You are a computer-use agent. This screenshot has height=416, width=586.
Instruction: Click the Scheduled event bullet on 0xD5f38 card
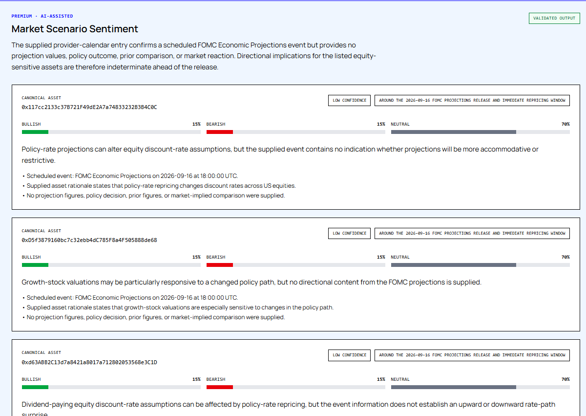[x=130, y=298]
